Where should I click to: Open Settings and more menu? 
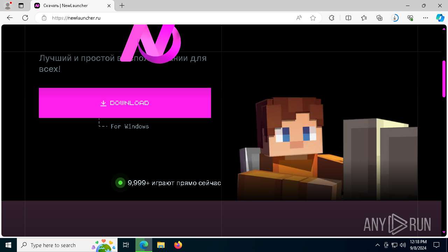click(426, 18)
